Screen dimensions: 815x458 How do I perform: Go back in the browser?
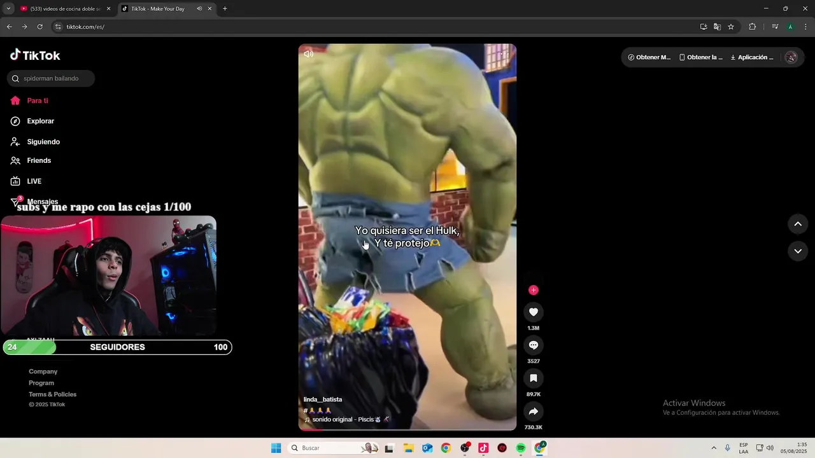pyautogui.click(x=9, y=27)
